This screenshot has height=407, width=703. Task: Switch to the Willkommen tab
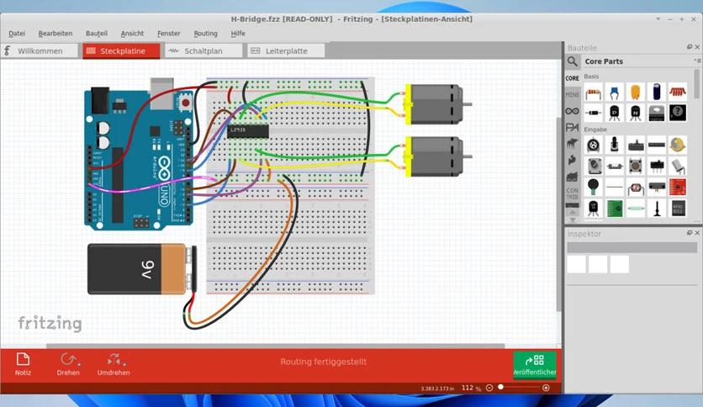[x=40, y=50]
